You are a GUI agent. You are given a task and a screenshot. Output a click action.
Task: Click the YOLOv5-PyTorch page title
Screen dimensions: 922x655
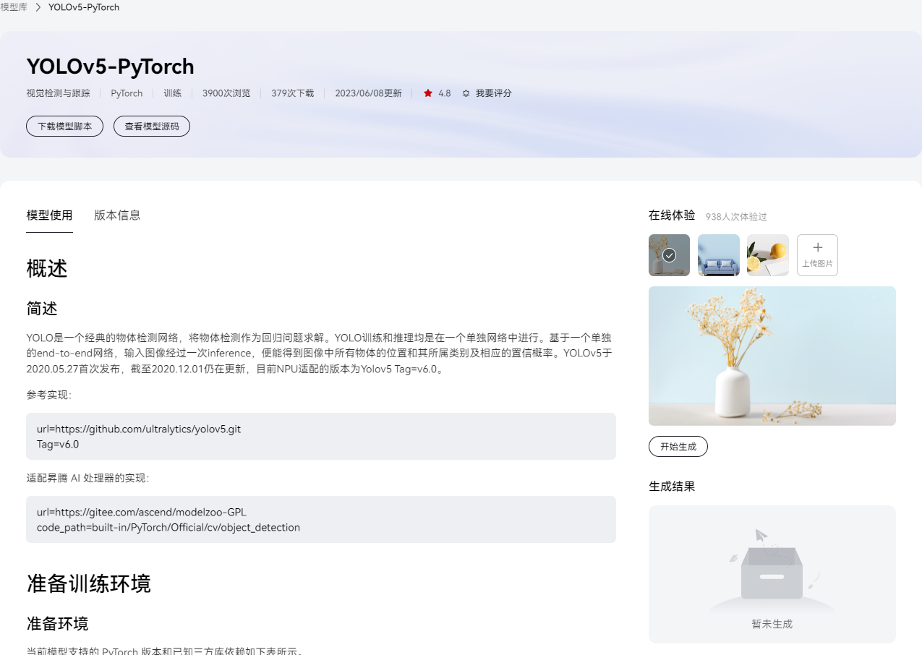tap(111, 67)
